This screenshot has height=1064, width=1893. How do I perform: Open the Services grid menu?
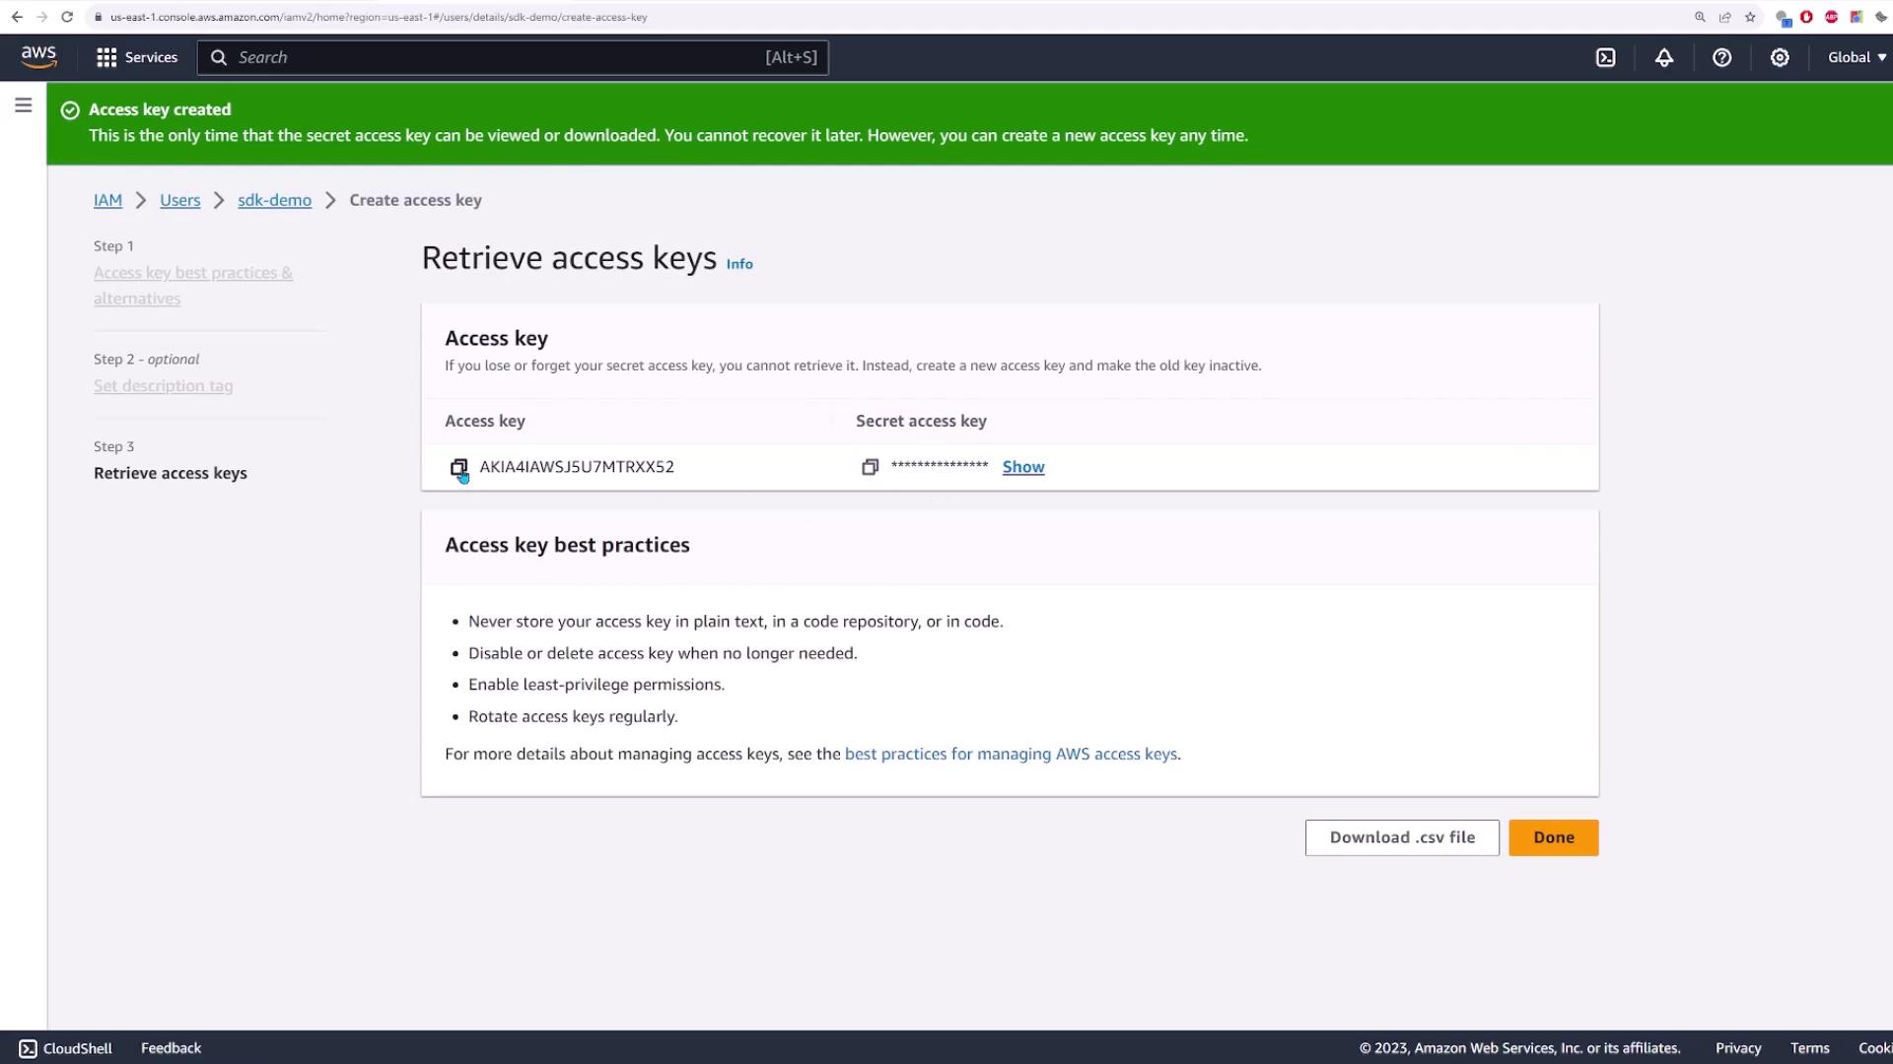pos(137,57)
